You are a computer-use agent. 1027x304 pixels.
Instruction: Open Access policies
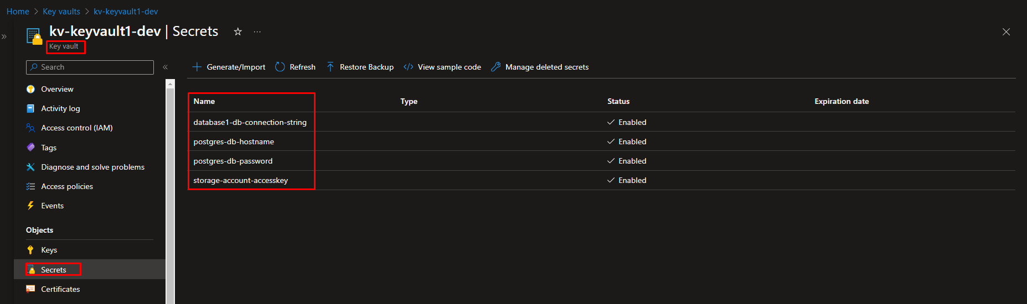(67, 186)
